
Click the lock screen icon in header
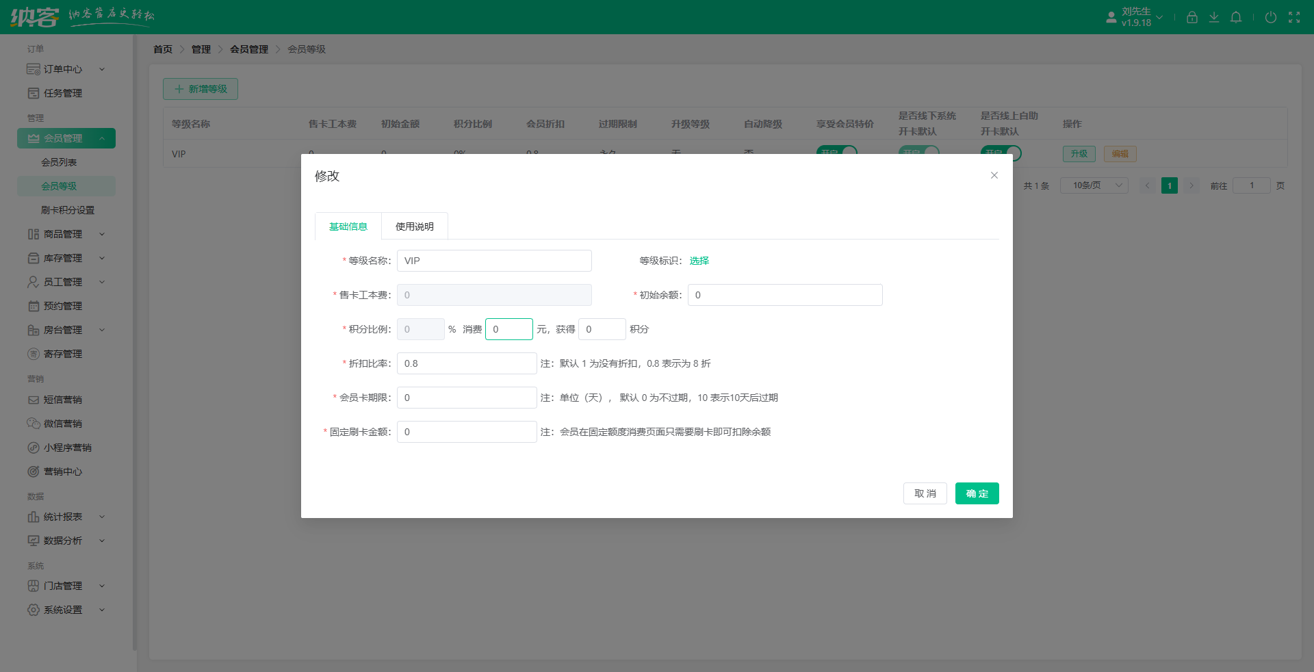point(1191,17)
